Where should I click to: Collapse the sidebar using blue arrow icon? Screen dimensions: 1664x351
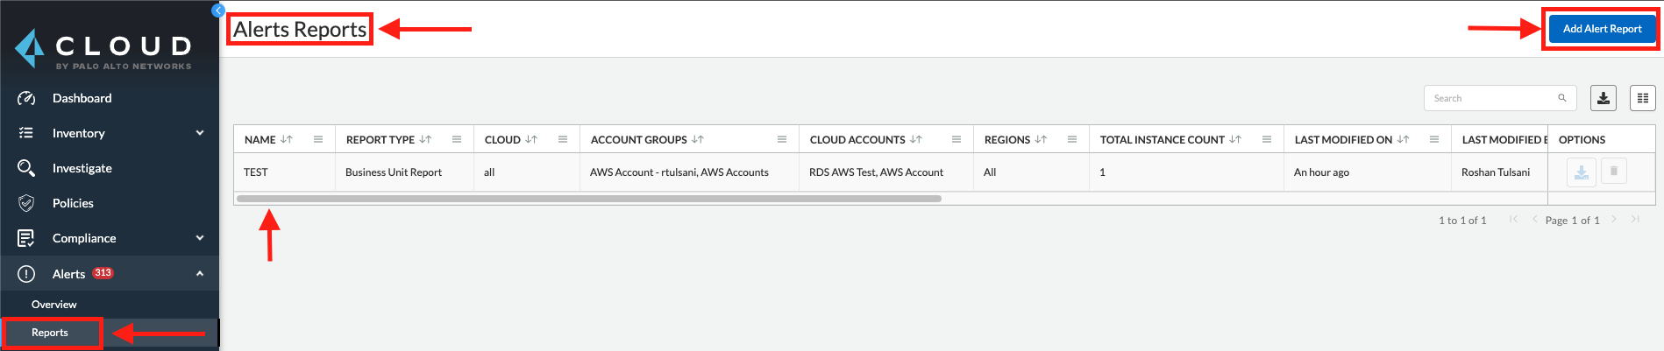coord(218,11)
